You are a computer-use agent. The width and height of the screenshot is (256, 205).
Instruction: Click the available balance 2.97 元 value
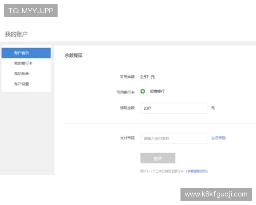[x=148, y=77]
